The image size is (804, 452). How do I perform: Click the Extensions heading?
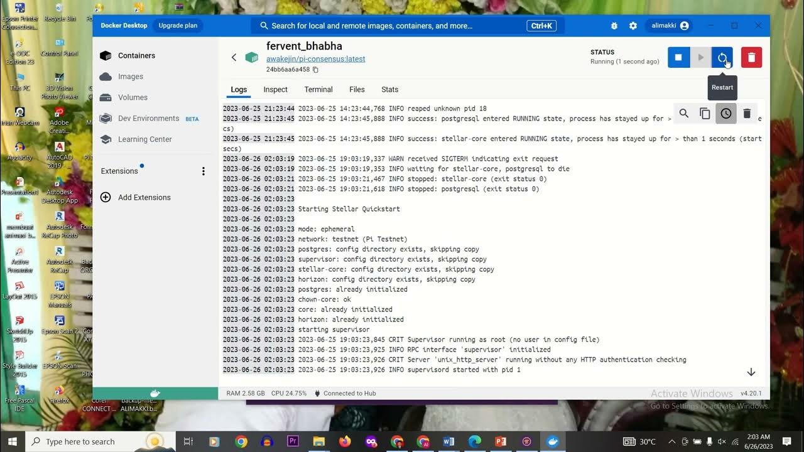pyautogui.click(x=119, y=171)
